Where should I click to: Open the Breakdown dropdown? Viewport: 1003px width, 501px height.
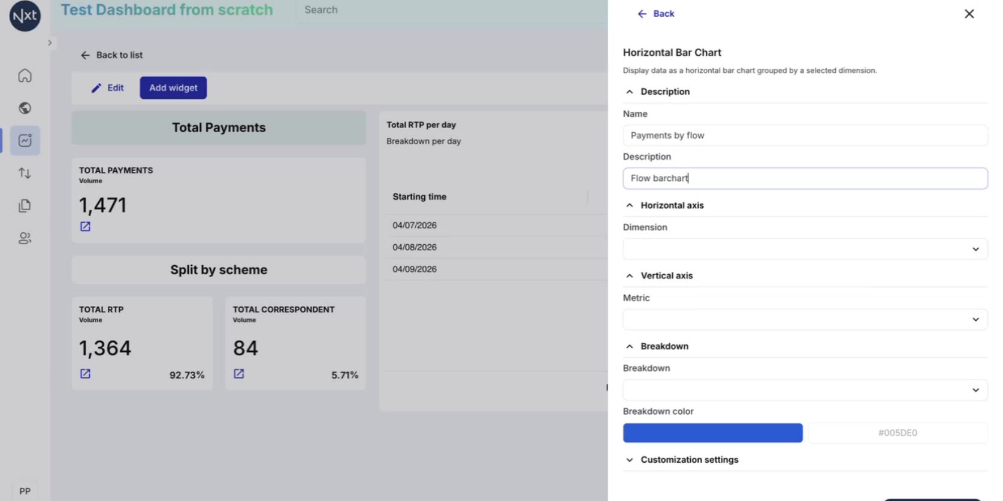tap(805, 390)
